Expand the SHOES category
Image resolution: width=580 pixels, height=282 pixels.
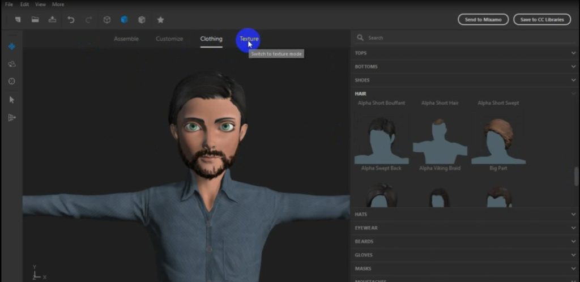[x=466, y=80]
